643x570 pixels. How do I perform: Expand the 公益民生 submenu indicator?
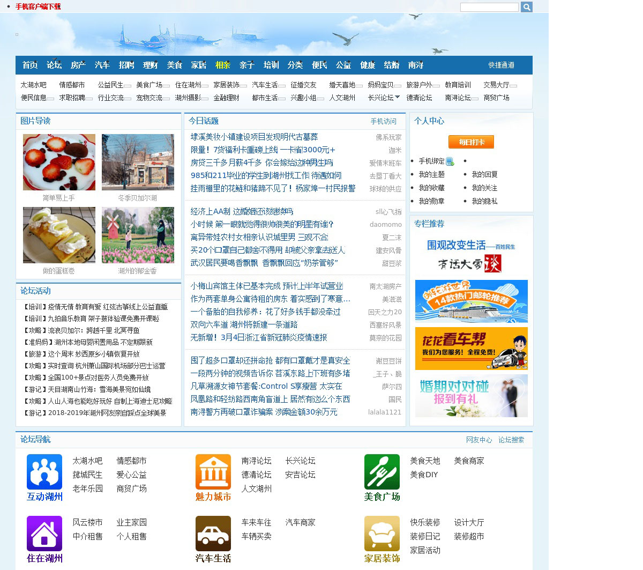tap(128, 85)
